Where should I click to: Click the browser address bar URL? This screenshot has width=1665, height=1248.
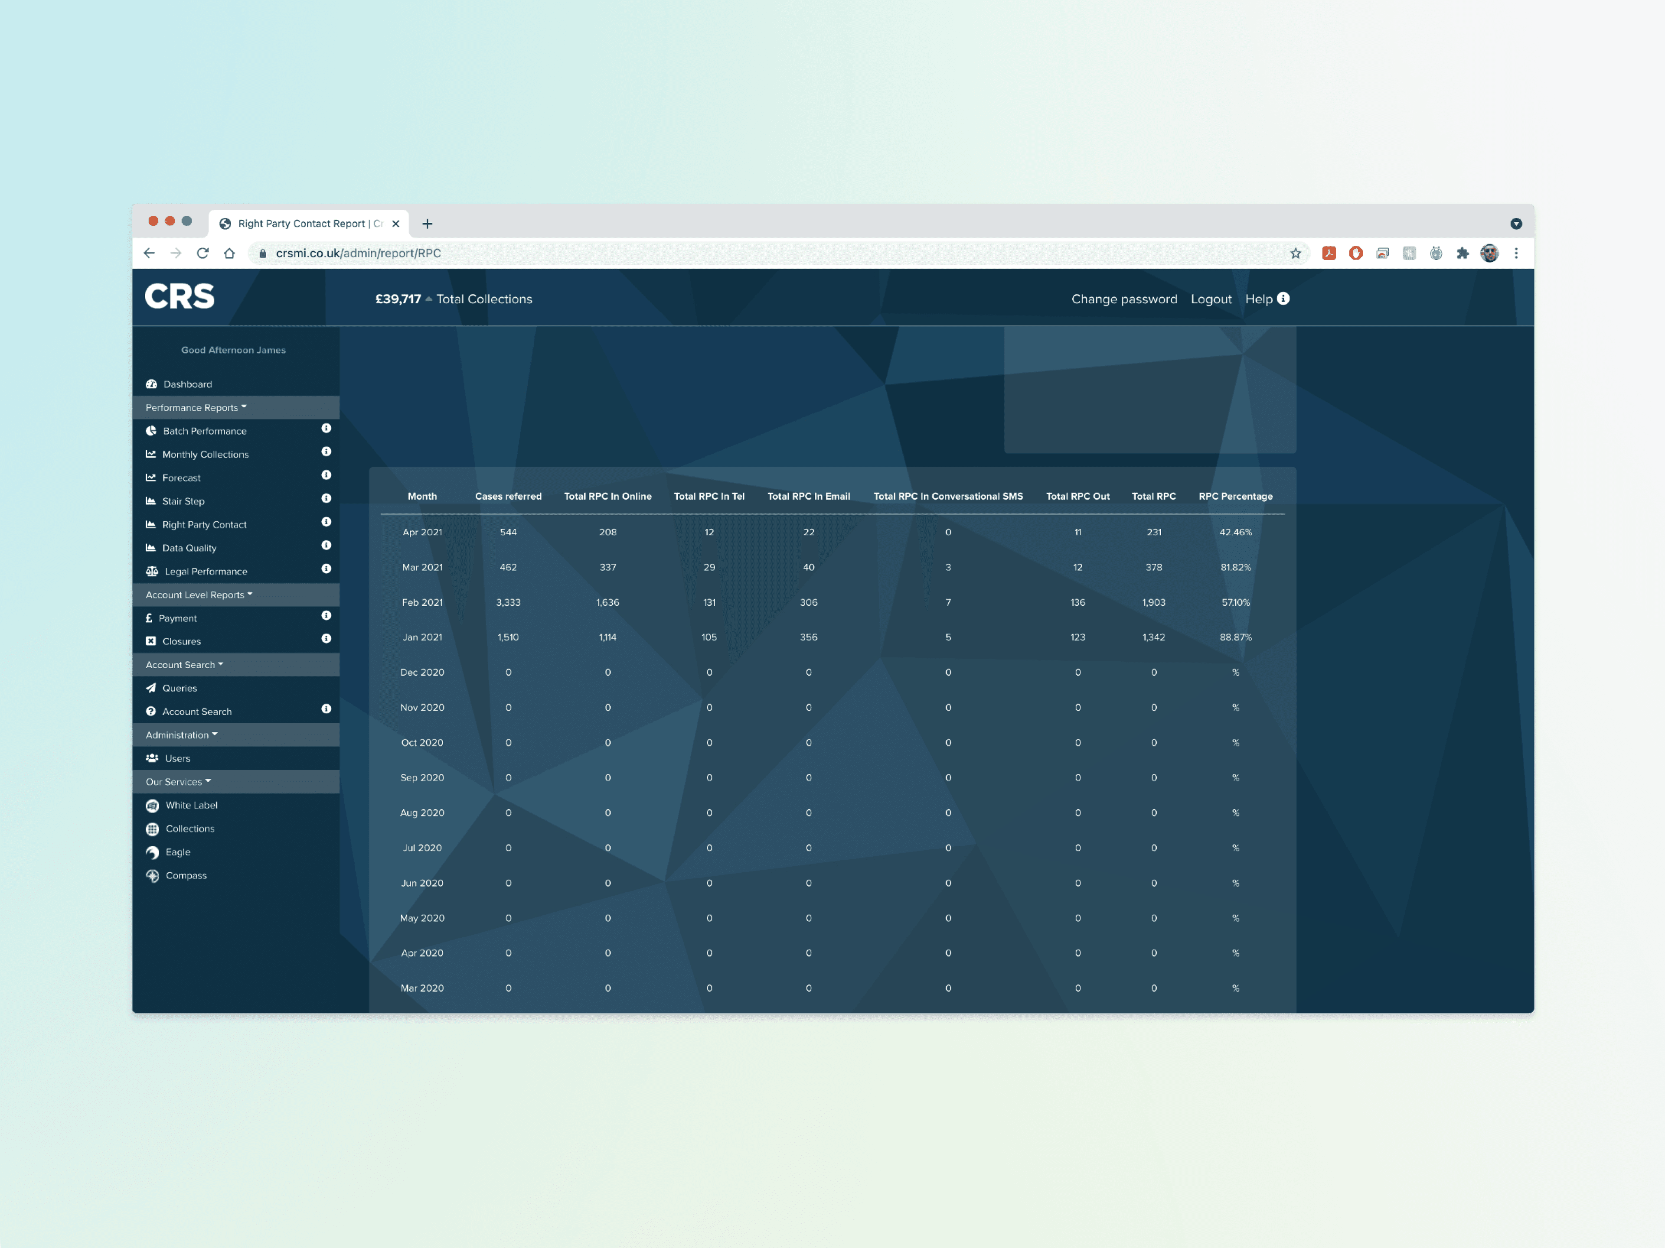tap(358, 253)
